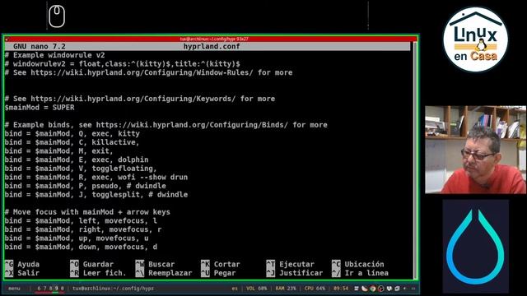527x296 pixels.
Task: Place cursor on 'down, movefocus, d' bind line
Action: tap(81, 247)
